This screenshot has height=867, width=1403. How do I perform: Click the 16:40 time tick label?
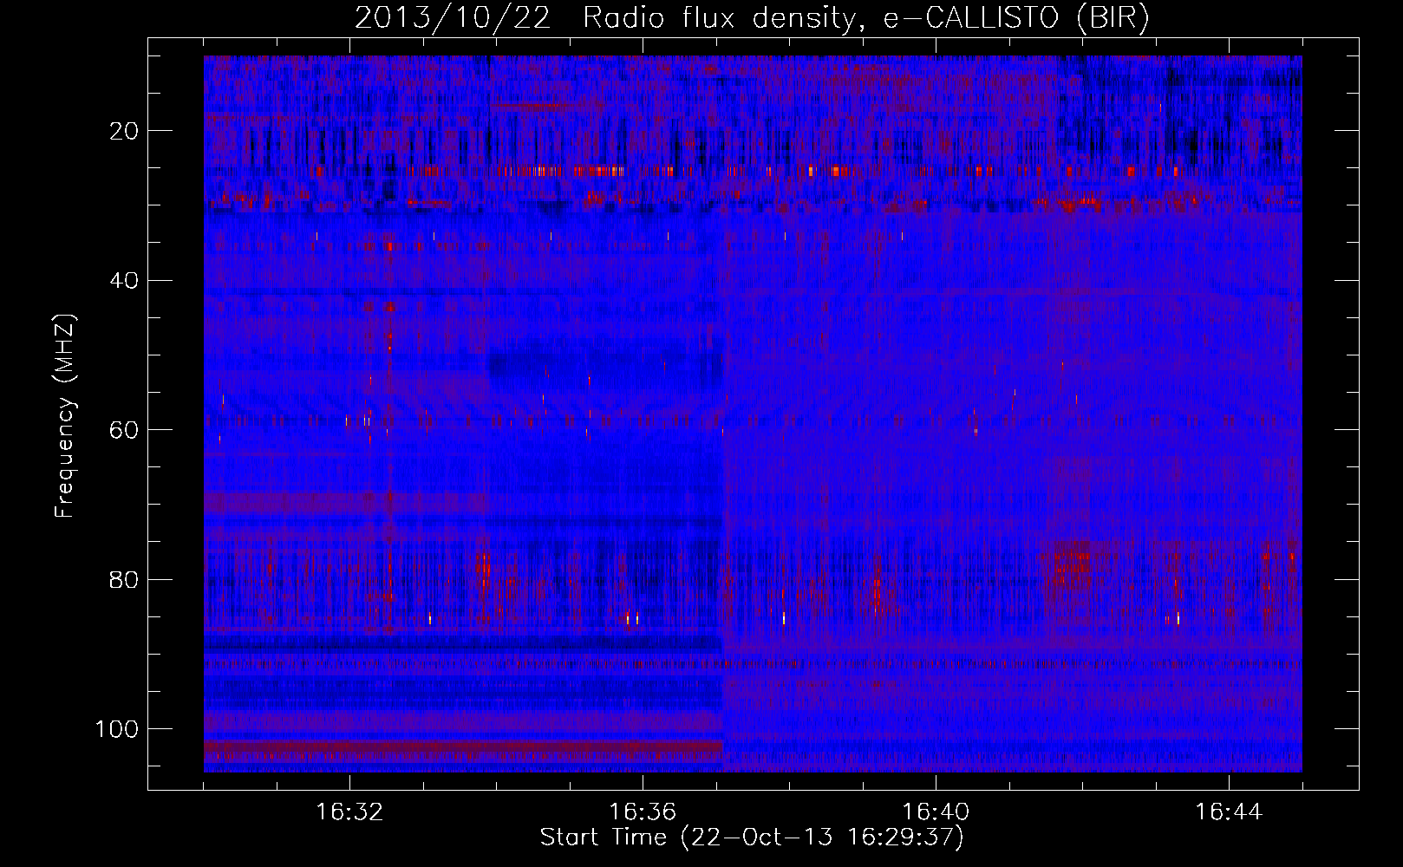click(x=936, y=812)
